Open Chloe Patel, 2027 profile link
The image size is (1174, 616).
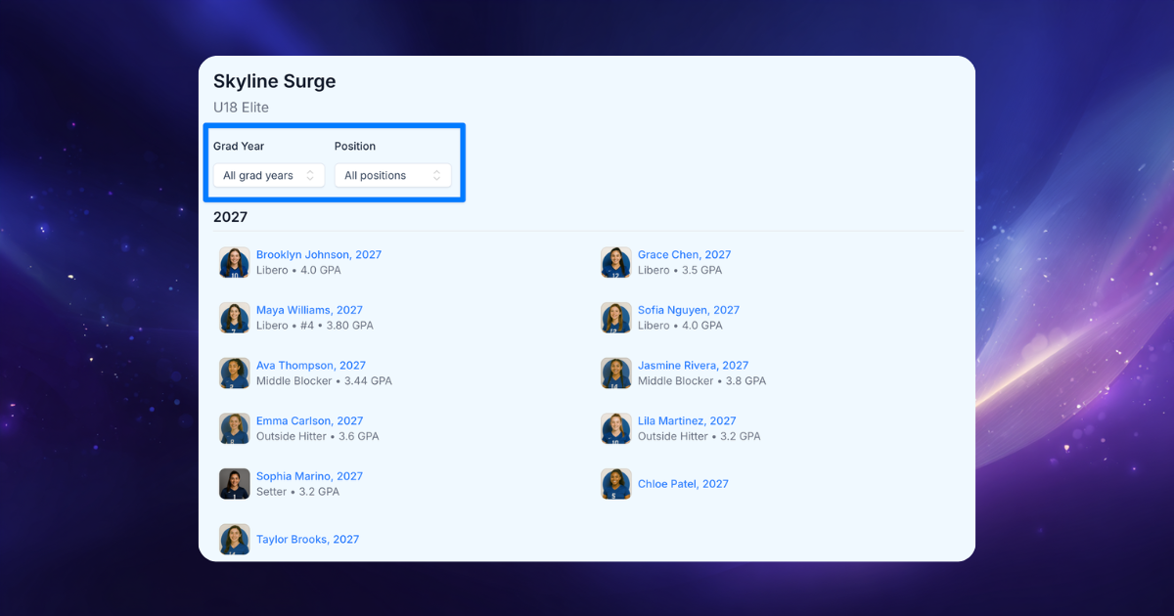point(683,484)
